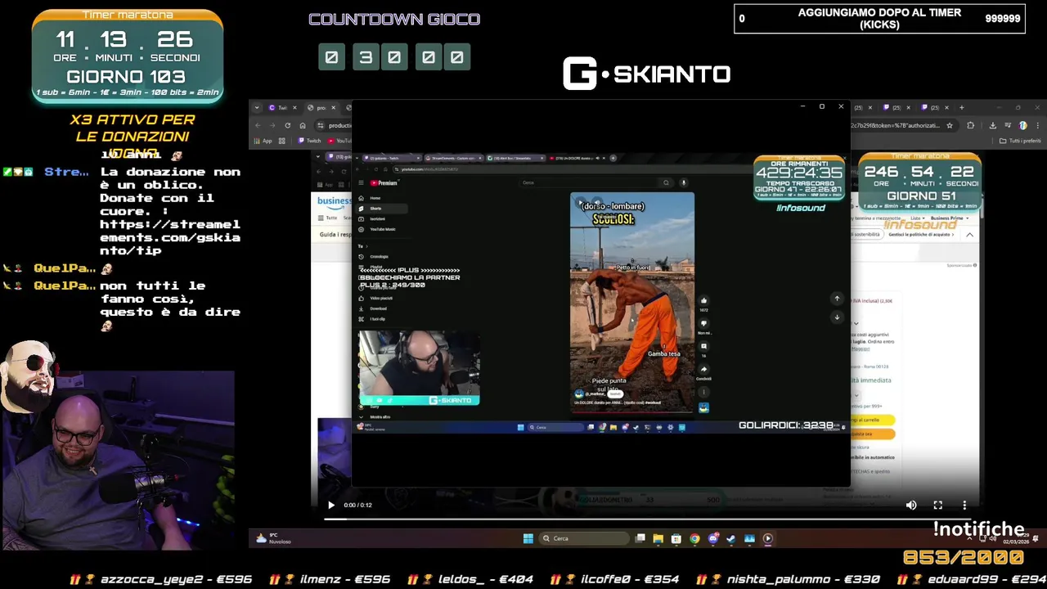The image size is (1047, 589).
Task: Open the Windows Start menu
Action: 528,538
